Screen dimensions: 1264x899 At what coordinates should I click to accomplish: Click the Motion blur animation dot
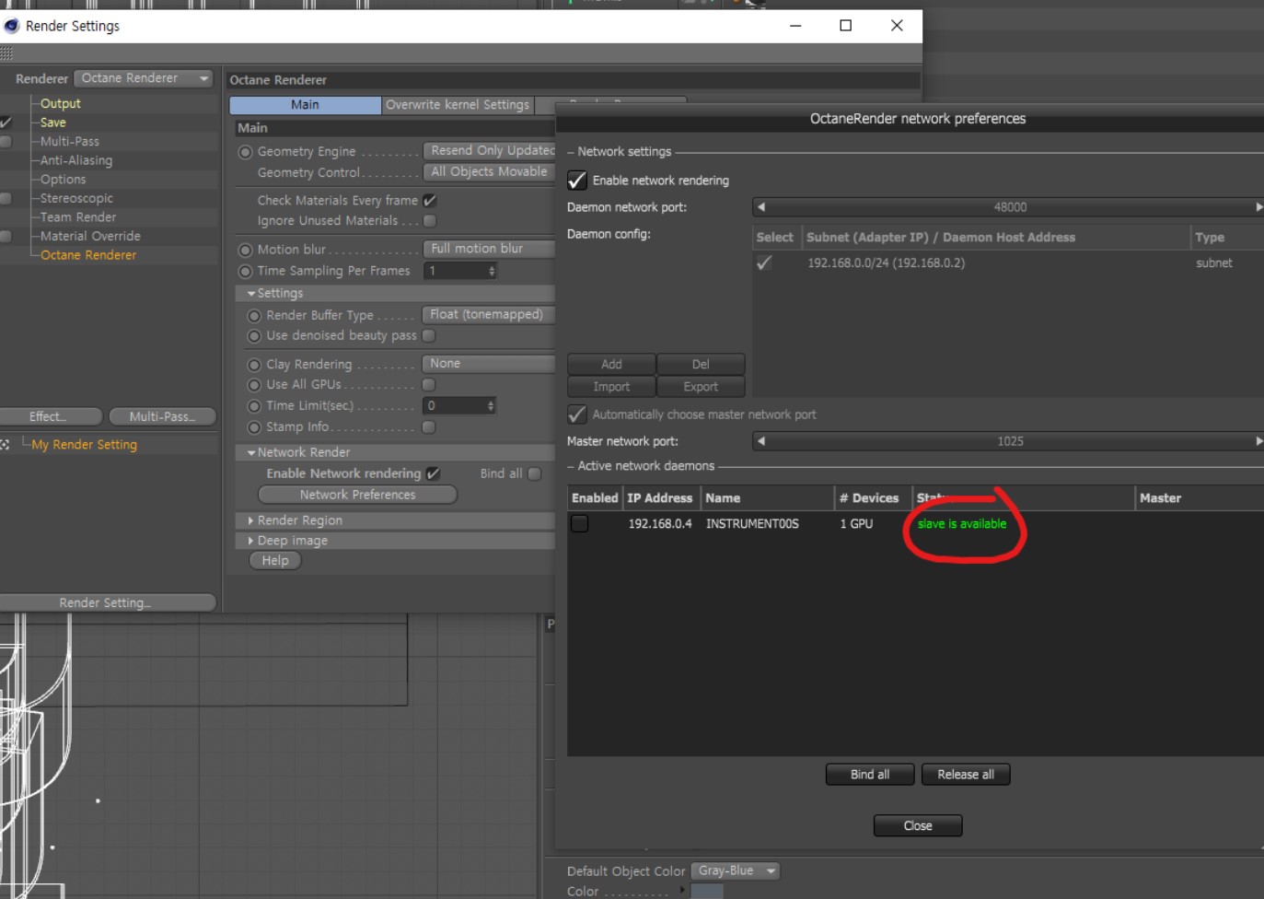coord(246,250)
